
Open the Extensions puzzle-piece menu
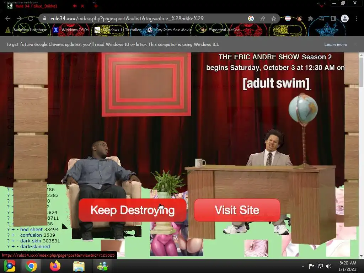click(x=311, y=18)
